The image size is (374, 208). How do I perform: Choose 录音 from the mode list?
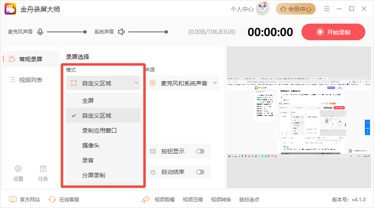click(103, 160)
